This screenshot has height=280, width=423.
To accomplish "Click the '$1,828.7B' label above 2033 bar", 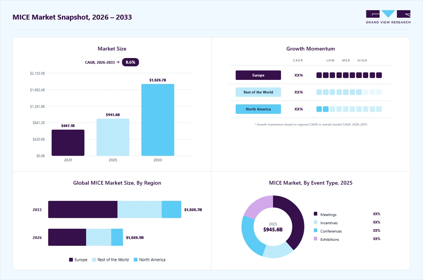I will click(x=158, y=80).
